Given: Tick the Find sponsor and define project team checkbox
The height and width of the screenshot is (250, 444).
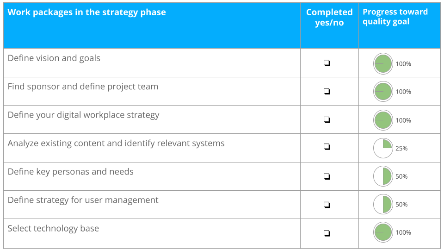Looking at the screenshot, I should tap(327, 91).
